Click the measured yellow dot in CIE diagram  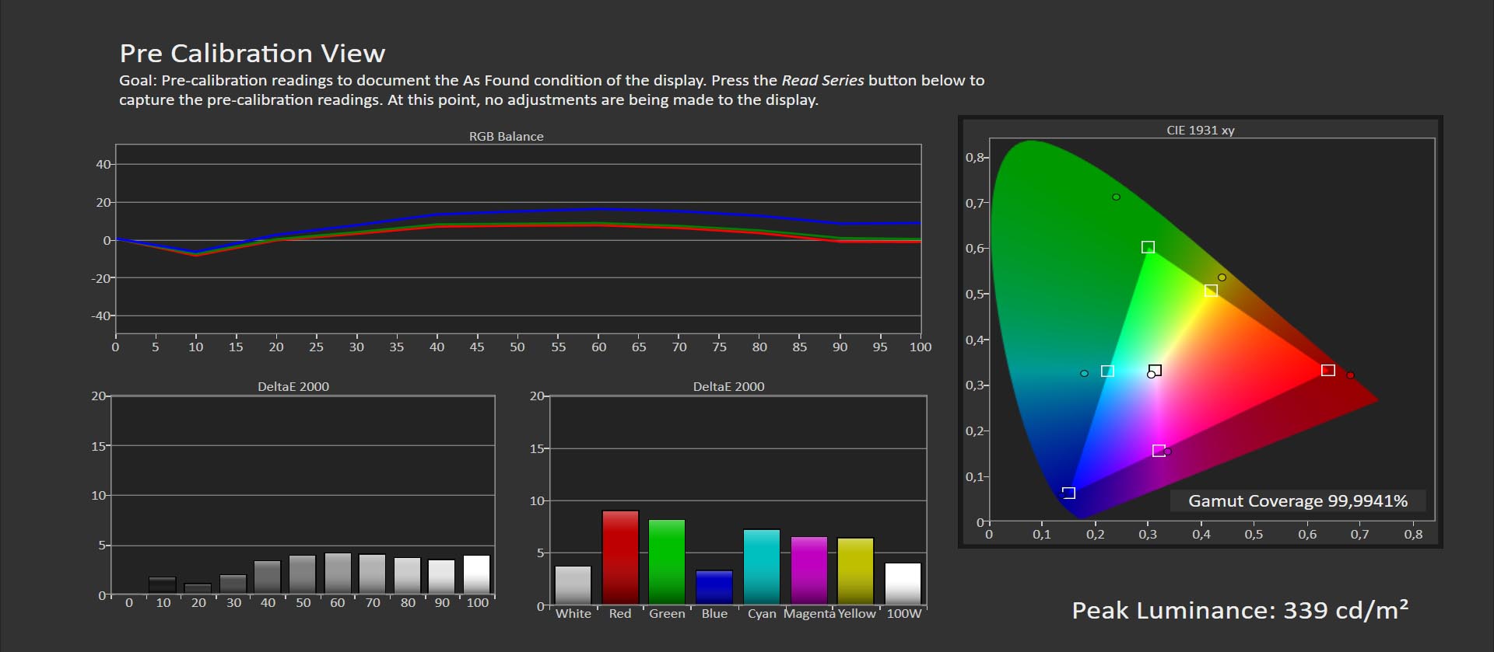pyautogui.click(x=1222, y=277)
